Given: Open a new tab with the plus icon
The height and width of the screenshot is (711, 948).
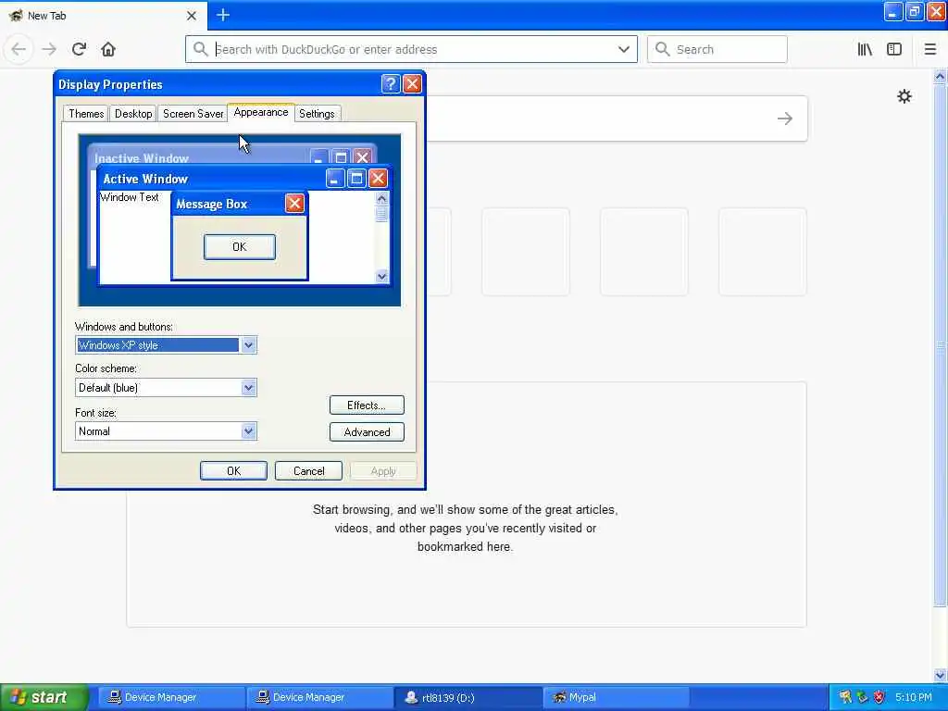Looking at the screenshot, I should point(223,15).
